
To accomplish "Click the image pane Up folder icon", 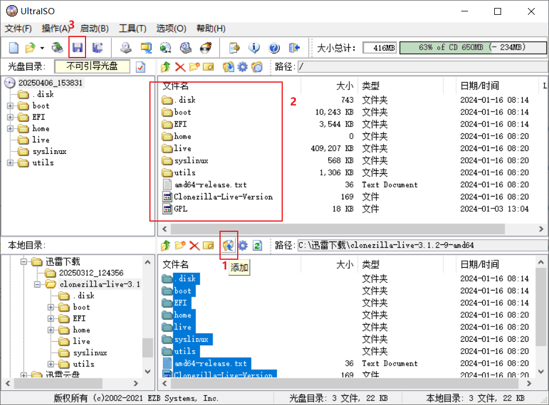I will point(165,67).
